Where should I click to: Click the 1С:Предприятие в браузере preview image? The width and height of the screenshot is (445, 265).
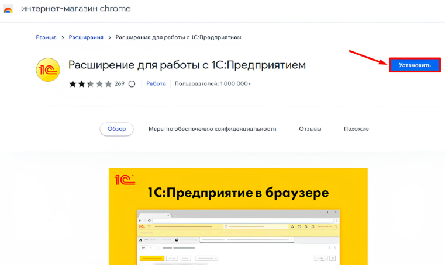point(238,216)
